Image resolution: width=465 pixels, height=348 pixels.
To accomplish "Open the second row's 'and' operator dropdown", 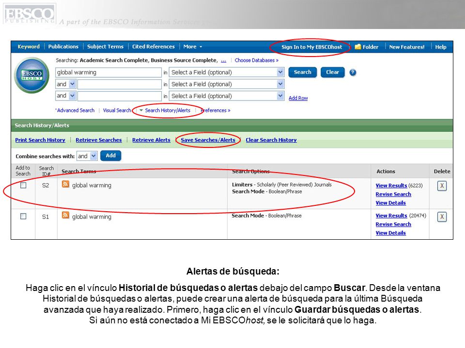I will click(x=72, y=84).
